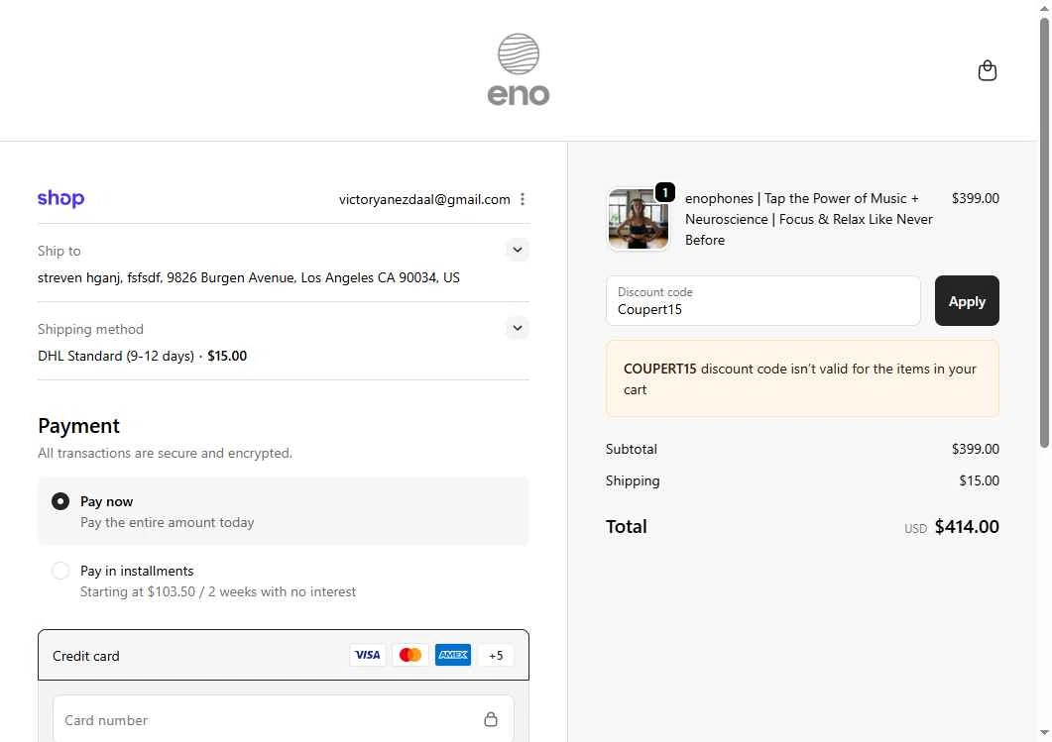
Task: Click the Subtotal $399.00 value
Action: tap(975, 449)
